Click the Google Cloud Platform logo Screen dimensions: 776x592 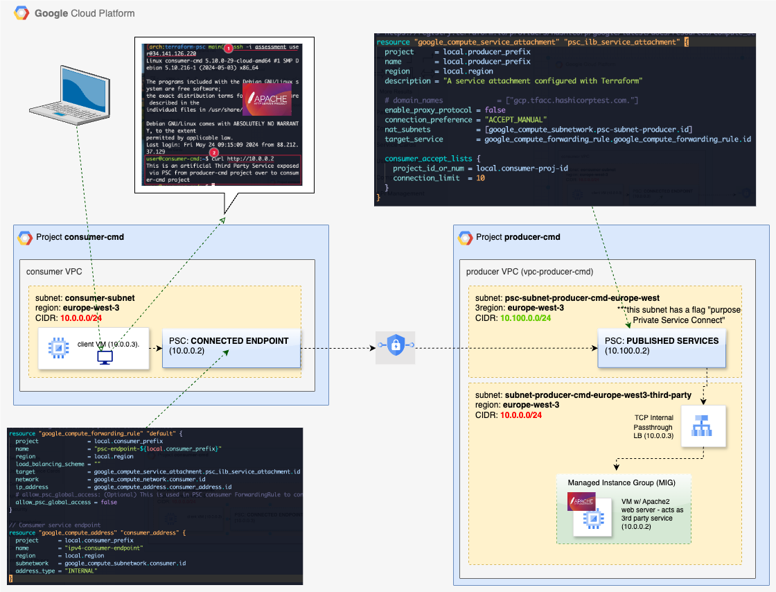click(x=19, y=13)
